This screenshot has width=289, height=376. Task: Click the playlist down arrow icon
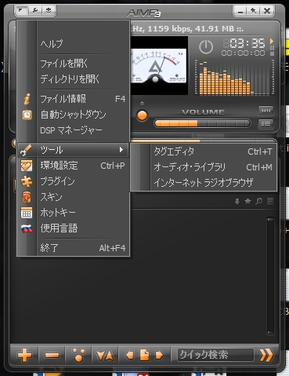[x=237, y=202]
